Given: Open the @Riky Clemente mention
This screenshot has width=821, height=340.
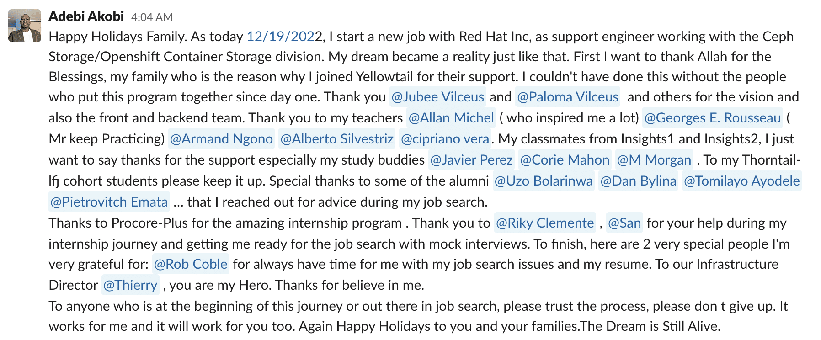Looking at the screenshot, I should 545,223.
